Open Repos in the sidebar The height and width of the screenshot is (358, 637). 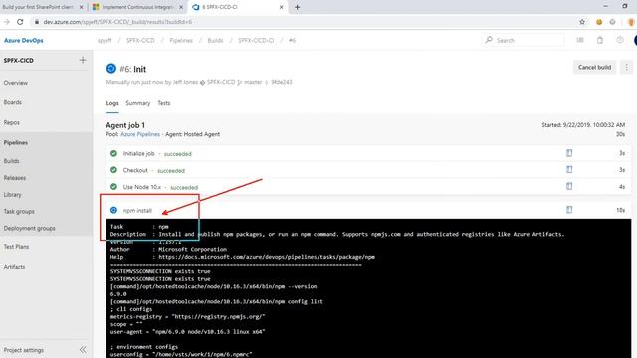pos(11,122)
